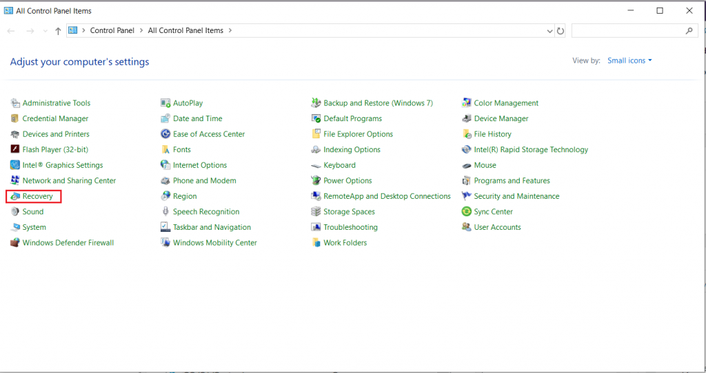This screenshot has width=706, height=373.
Task: Click the Control Panel search box
Action: [635, 30]
